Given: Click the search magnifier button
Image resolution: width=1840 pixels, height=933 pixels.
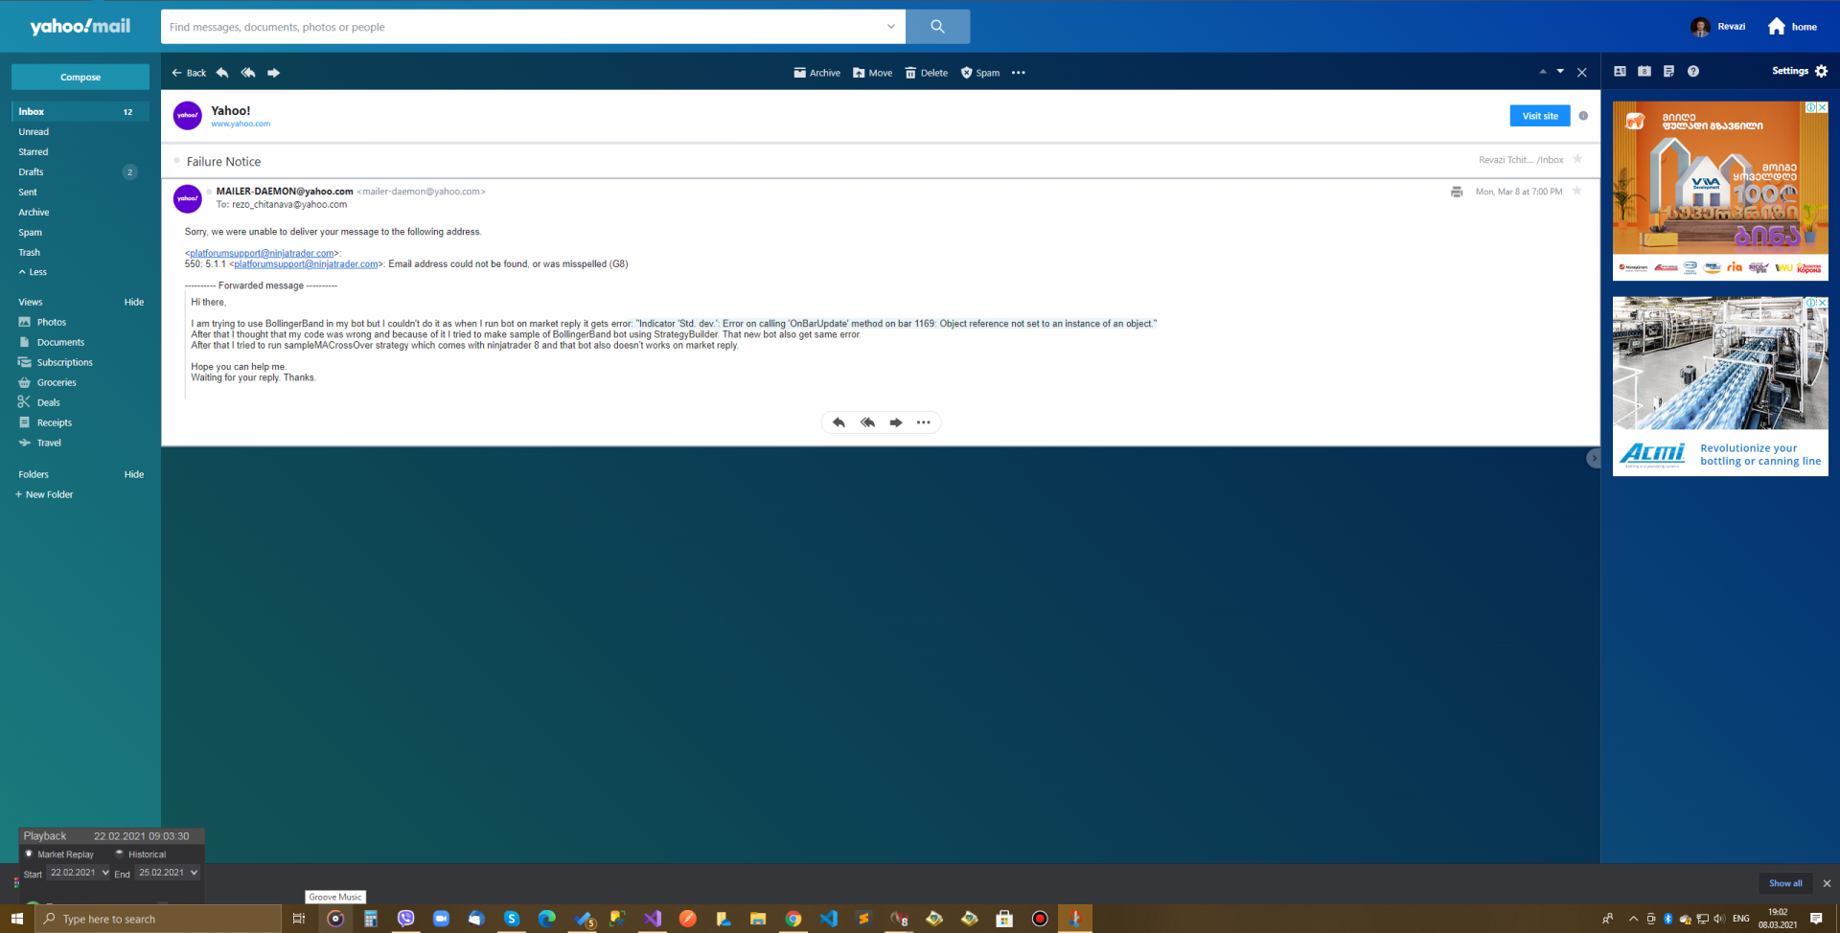Looking at the screenshot, I should pyautogui.click(x=937, y=27).
